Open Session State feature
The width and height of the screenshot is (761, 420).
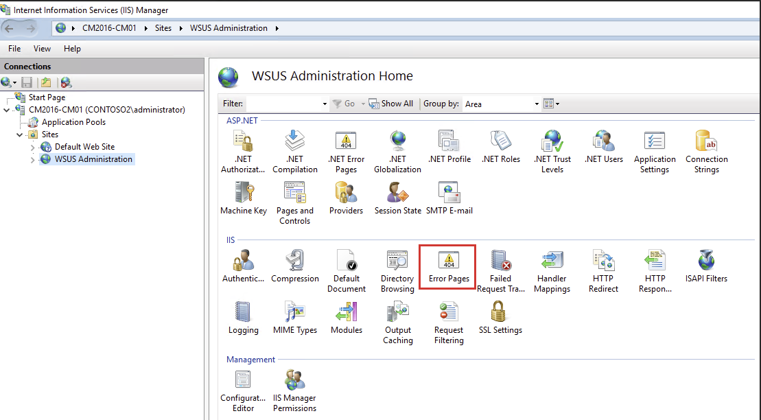click(x=397, y=198)
